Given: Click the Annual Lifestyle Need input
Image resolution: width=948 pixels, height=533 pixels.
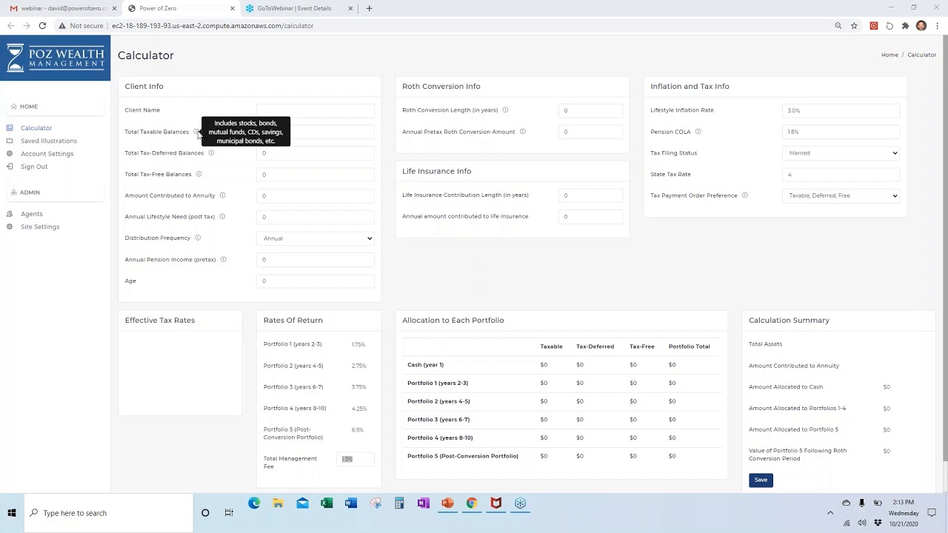Looking at the screenshot, I should pyautogui.click(x=316, y=217).
